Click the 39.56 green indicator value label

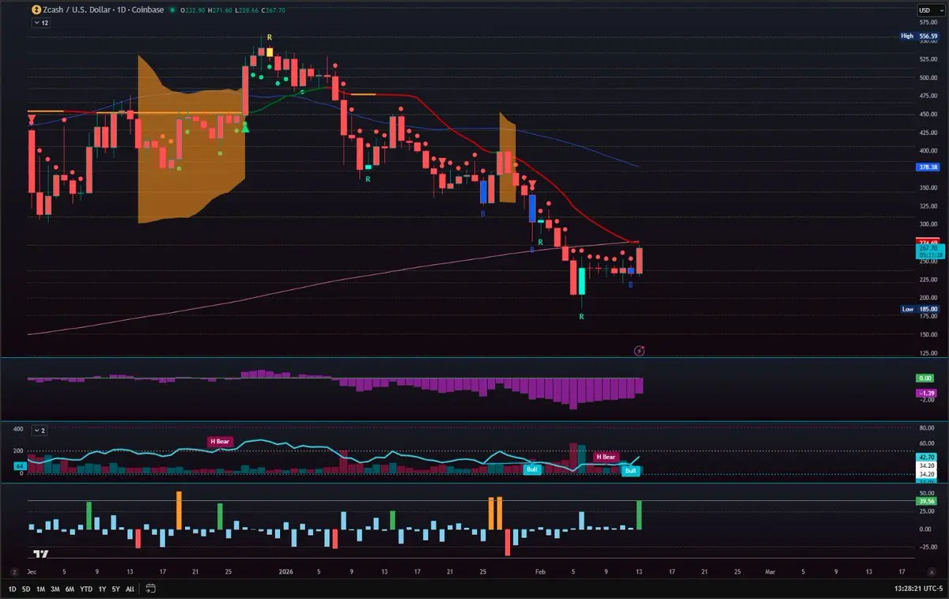click(x=928, y=501)
